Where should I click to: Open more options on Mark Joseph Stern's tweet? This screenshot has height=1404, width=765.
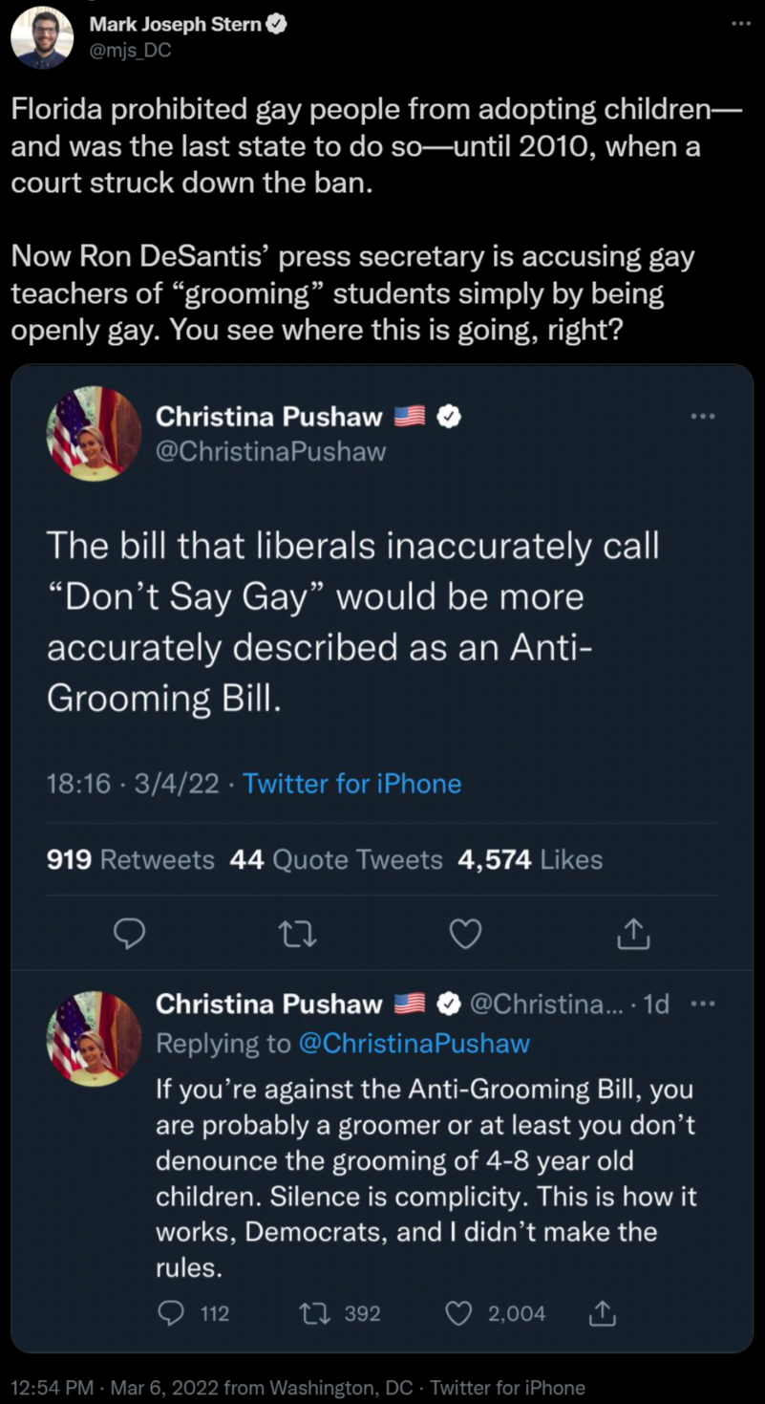[742, 21]
